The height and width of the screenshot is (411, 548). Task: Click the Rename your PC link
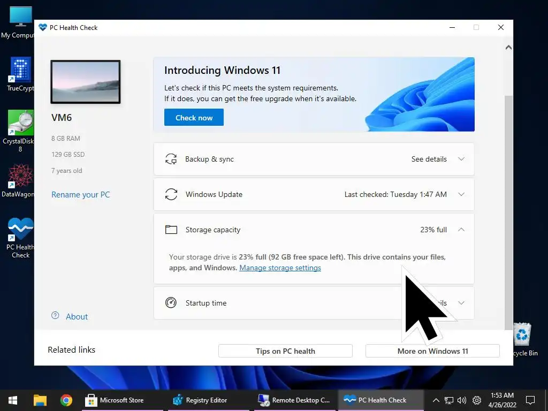[81, 195]
